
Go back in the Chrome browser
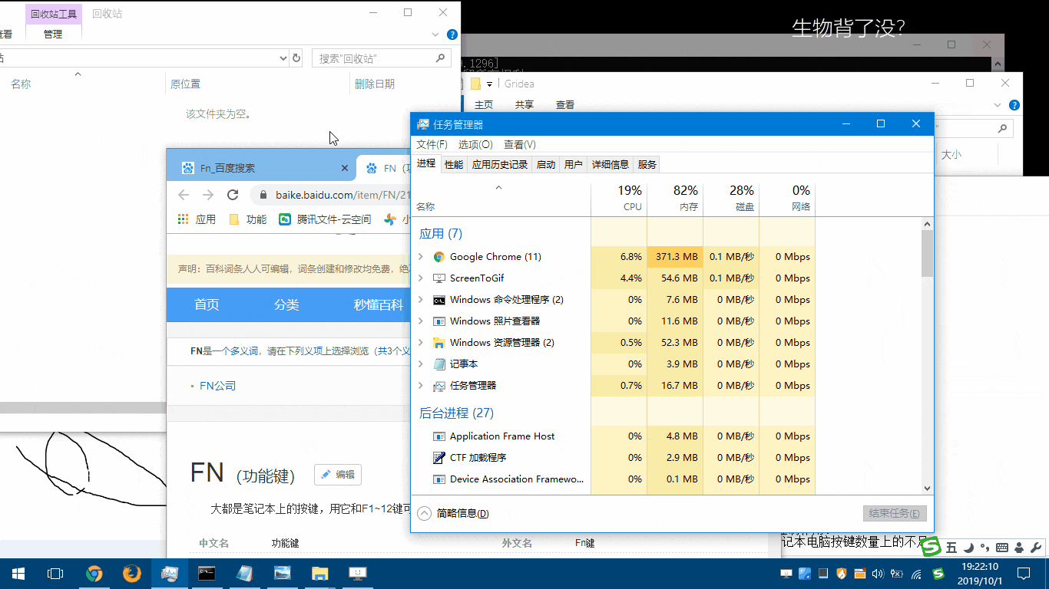click(184, 195)
